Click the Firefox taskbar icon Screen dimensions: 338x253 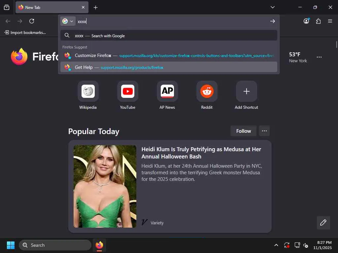pos(99,245)
